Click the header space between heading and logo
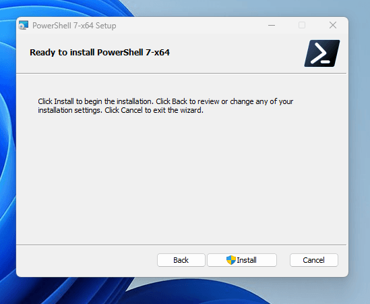The width and height of the screenshot is (370, 304). click(x=236, y=53)
